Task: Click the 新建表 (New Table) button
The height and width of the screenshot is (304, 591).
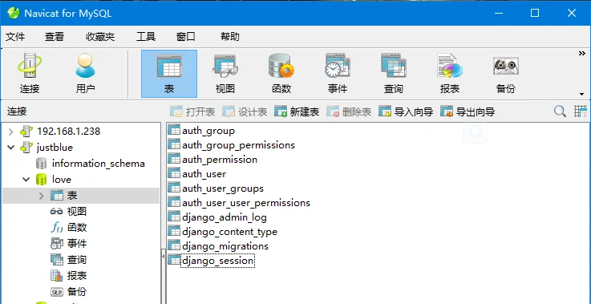Action: click(x=297, y=111)
